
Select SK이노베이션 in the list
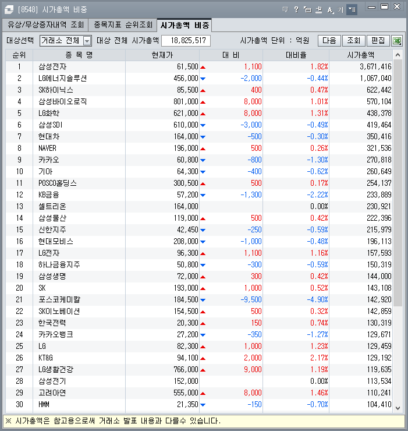pos(59,312)
